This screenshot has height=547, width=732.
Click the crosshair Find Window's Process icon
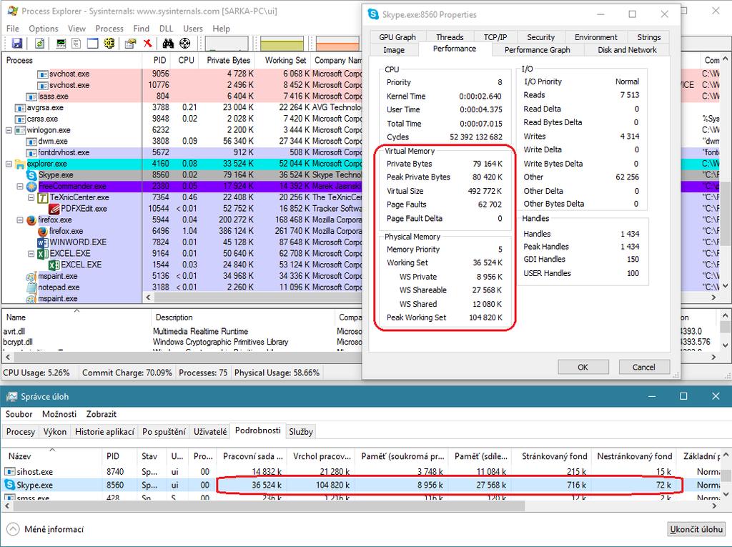[x=185, y=44]
